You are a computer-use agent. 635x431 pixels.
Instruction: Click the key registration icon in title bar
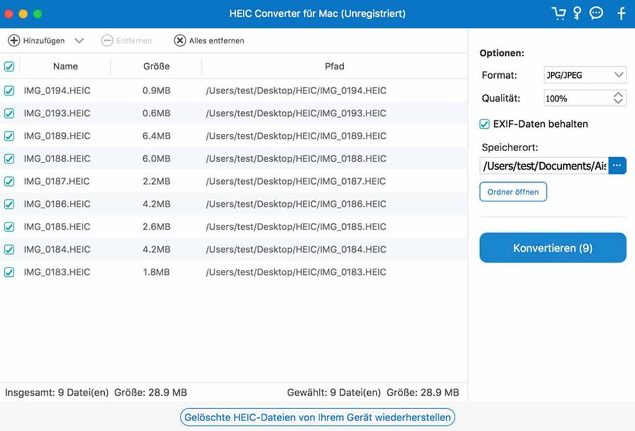tap(577, 12)
